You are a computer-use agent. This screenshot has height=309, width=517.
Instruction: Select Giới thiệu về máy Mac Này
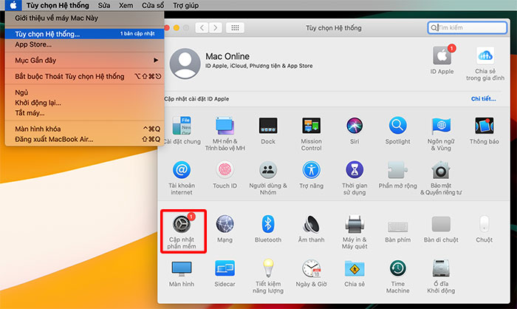tap(85, 18)
